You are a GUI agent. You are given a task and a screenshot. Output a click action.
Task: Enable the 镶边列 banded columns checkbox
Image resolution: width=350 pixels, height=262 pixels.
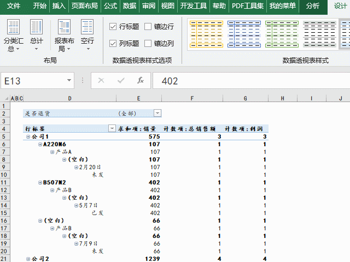click(148, 43)
